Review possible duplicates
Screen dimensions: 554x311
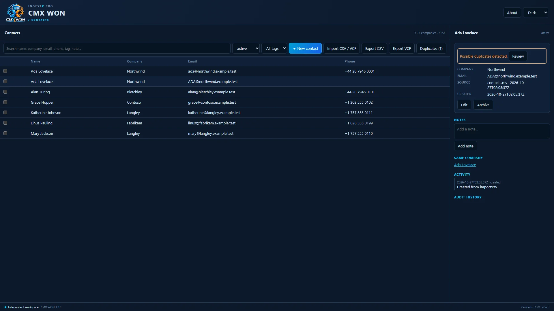[518, 56]
